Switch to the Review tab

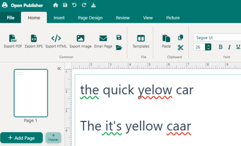123,18
